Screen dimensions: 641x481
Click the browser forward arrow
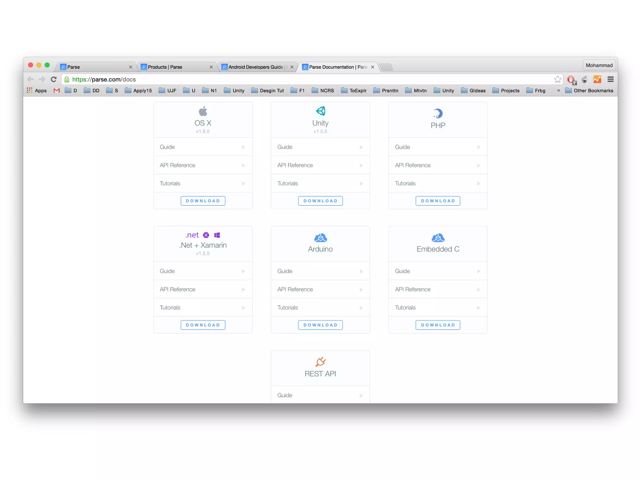pos(42,79)
